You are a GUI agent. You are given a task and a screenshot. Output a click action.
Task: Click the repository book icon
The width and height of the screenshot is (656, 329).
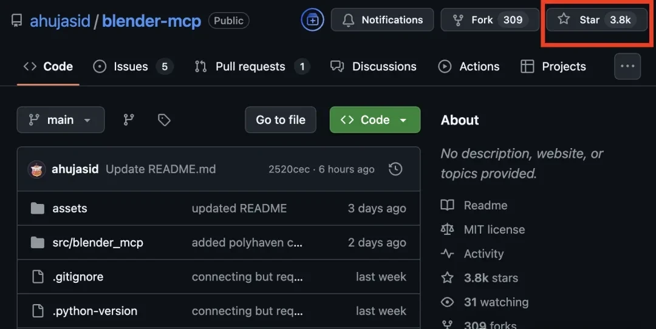coord(17,20)
